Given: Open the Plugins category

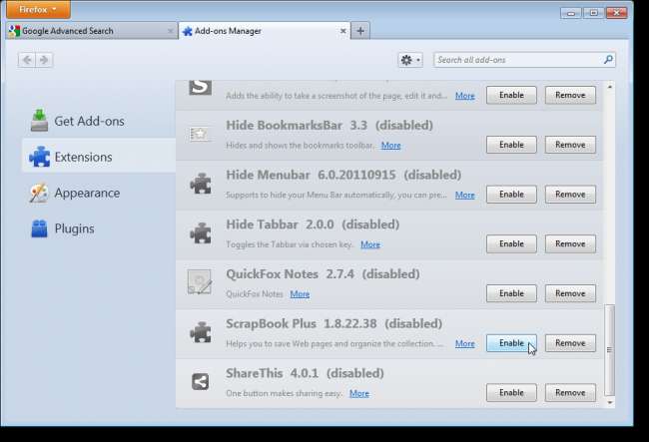Looking at the screenshot, I should click(99, 228).
